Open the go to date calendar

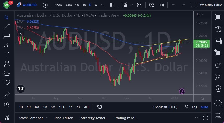tap(99, 107)
